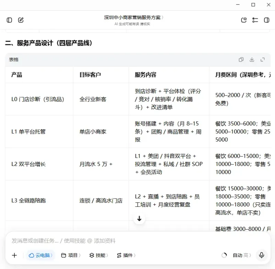The height and width of the screenshot is (269, 275).
Task: Click the 餐饮 15000–30000 price cell
Action: tap(240, 201)
